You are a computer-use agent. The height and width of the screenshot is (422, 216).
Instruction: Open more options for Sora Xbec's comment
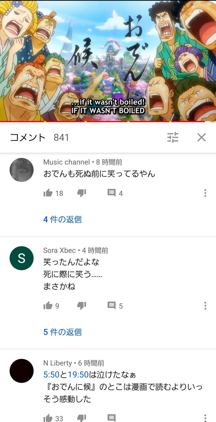point(205,305)
